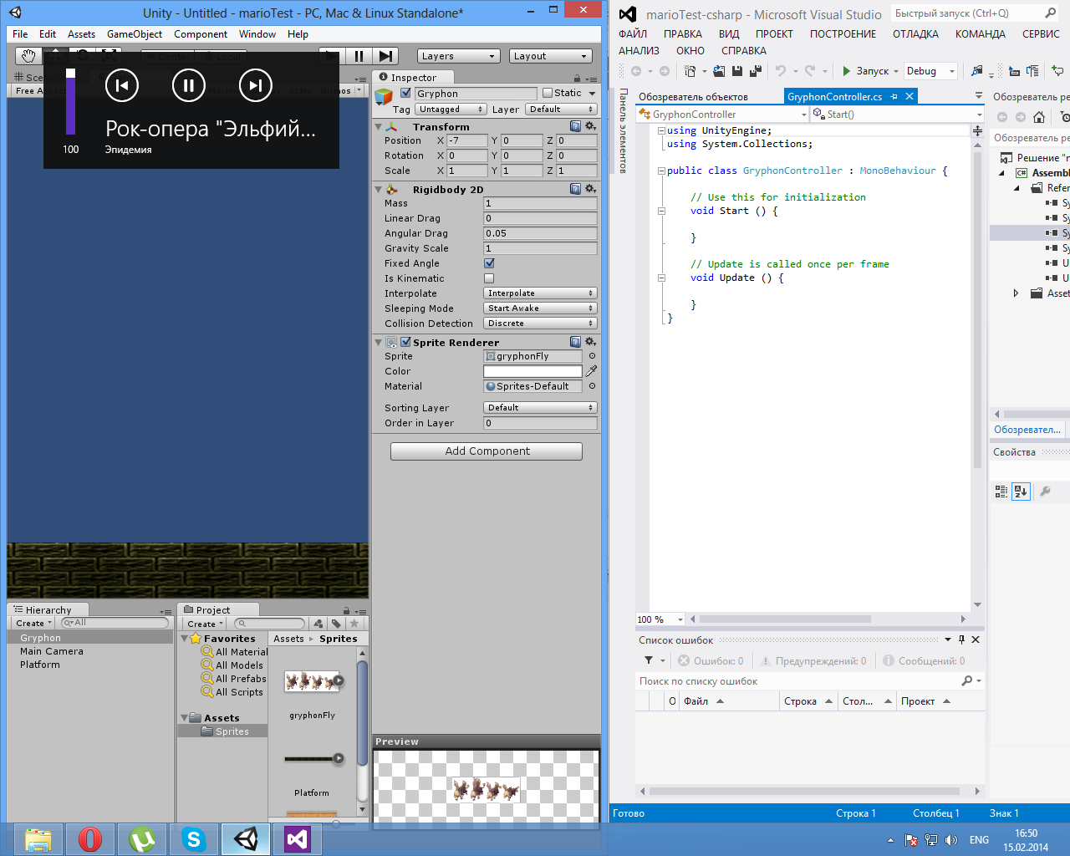The image size is (1070, 856).
Task: Click the Gryphon game object cube icon
Action: pos(384,97)
